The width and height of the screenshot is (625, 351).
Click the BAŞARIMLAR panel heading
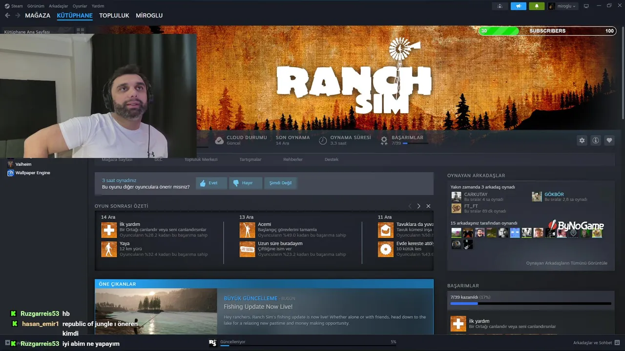(x=463, y=286)
